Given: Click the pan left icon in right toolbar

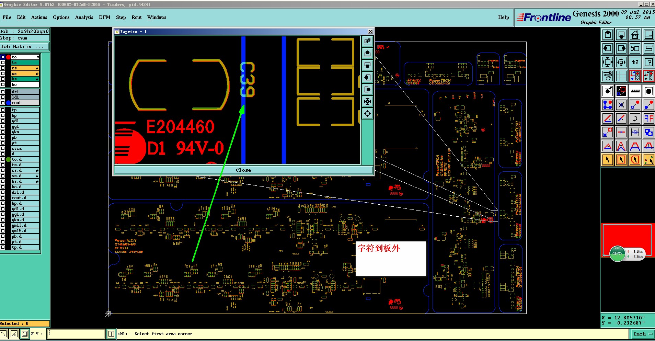Looking at the screenshot, I should [x=608, y=48].
